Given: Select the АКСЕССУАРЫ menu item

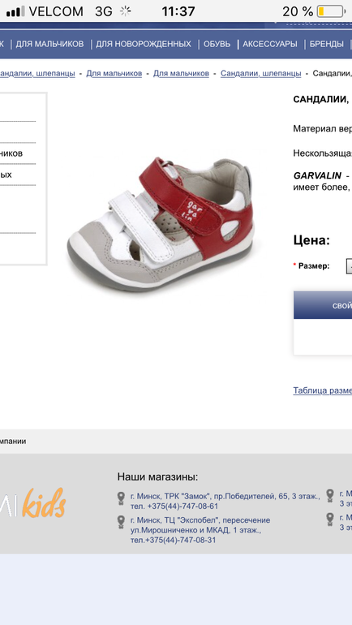Looking at the screenshot, I should pyautogui.click(x=270, y=44).
